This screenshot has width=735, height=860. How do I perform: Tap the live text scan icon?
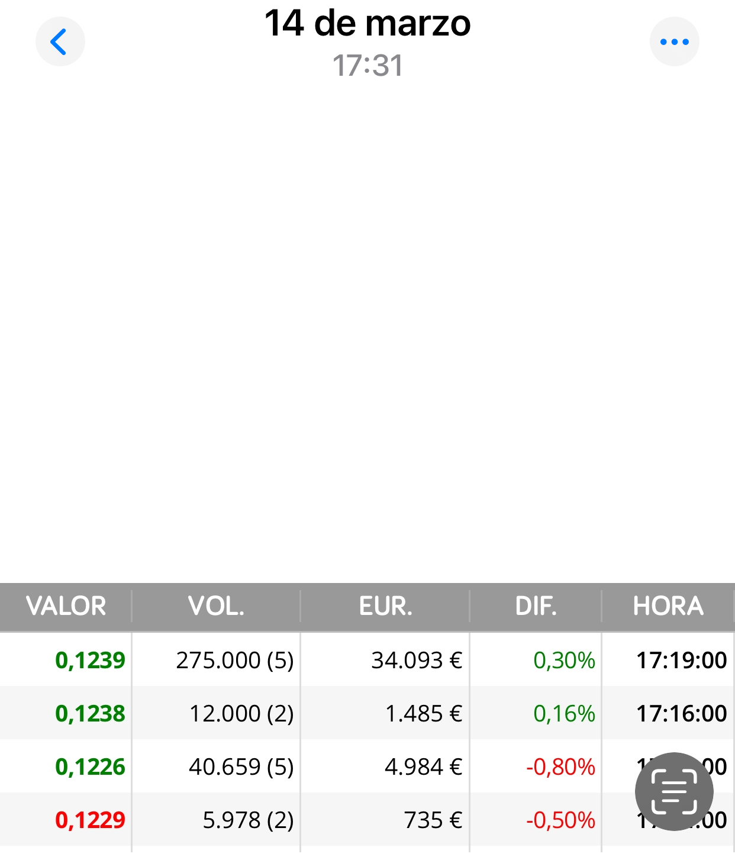pyautogui.click(x=674, y=792)
